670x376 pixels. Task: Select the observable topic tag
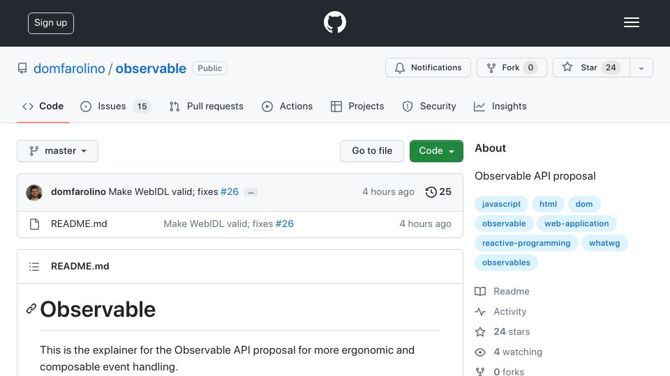point(504,224)
